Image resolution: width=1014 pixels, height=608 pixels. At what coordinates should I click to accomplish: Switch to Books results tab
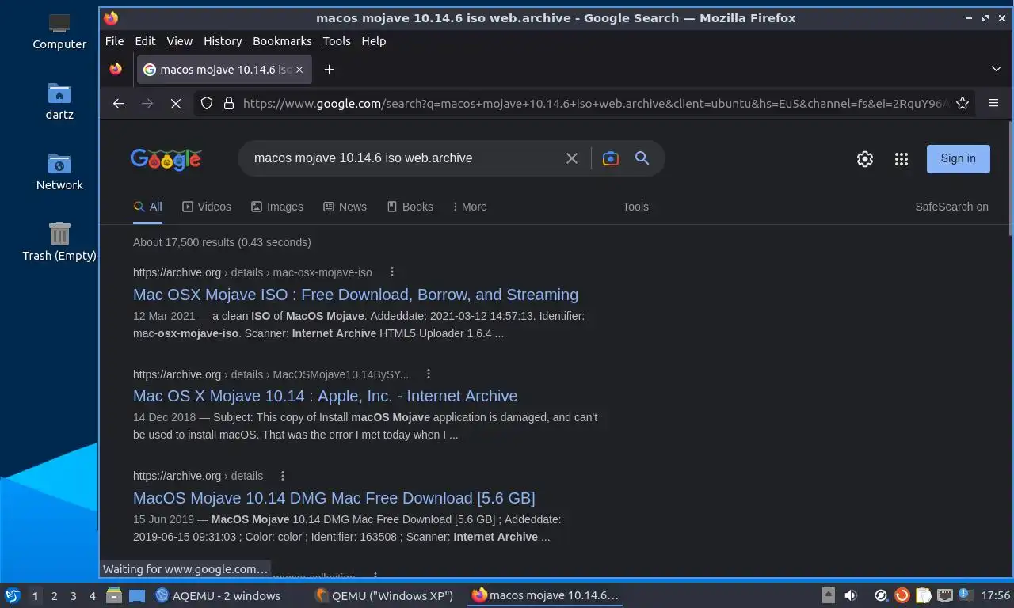[x=410, y=207]
